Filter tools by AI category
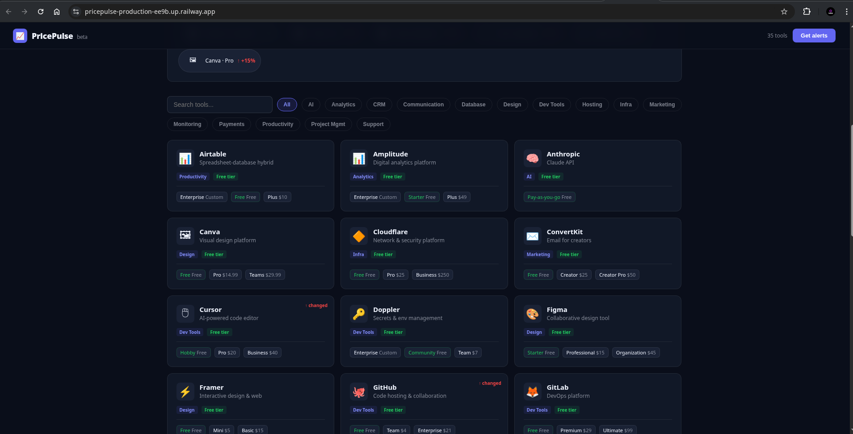853x434 pixels. pos(311,105)
